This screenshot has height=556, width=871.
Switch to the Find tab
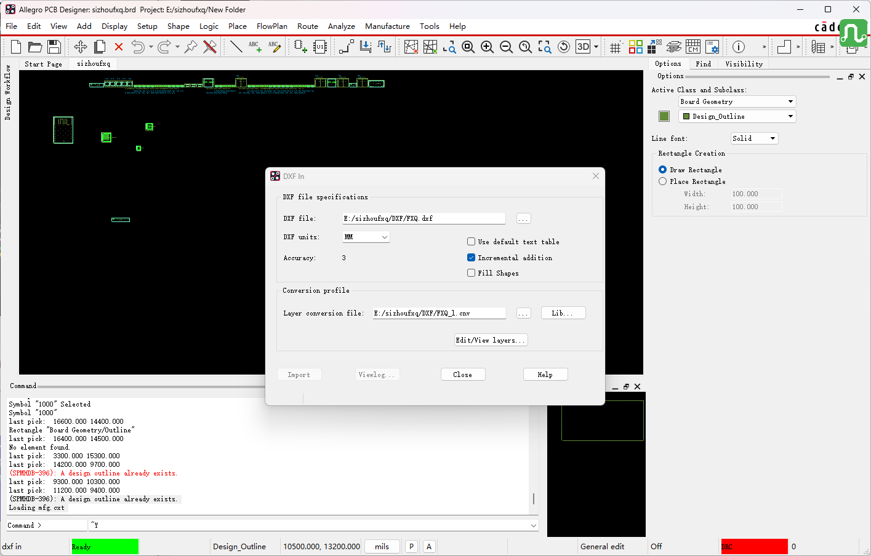click(x=703, y=64)
